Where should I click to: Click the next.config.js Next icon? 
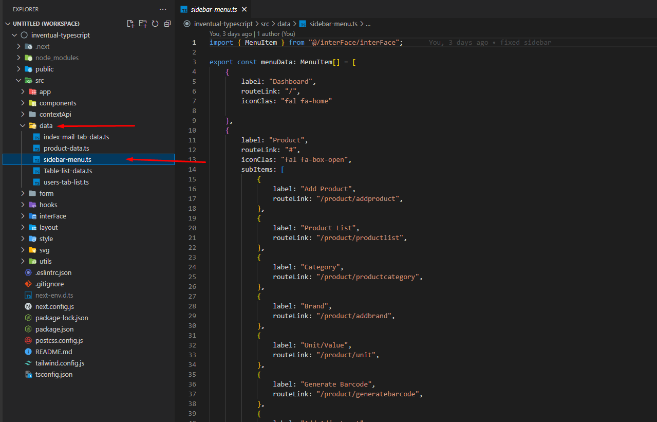point(28,306)
